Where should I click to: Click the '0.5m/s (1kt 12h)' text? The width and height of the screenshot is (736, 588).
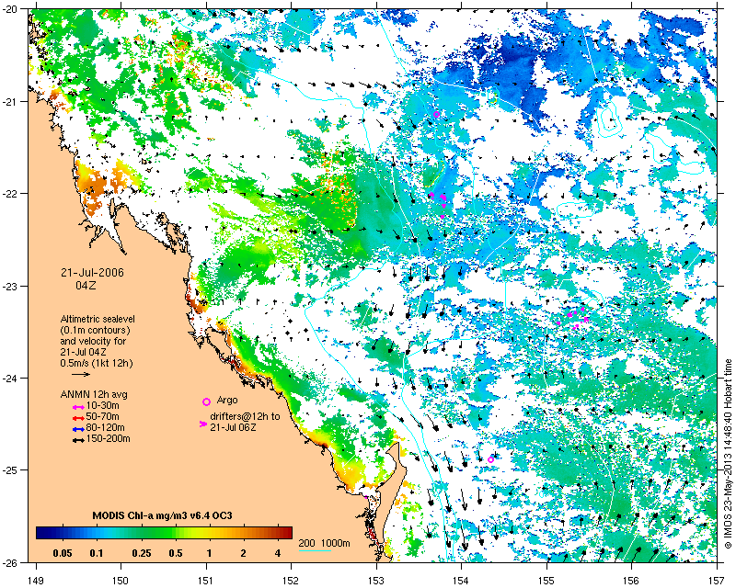coord(97,363)
